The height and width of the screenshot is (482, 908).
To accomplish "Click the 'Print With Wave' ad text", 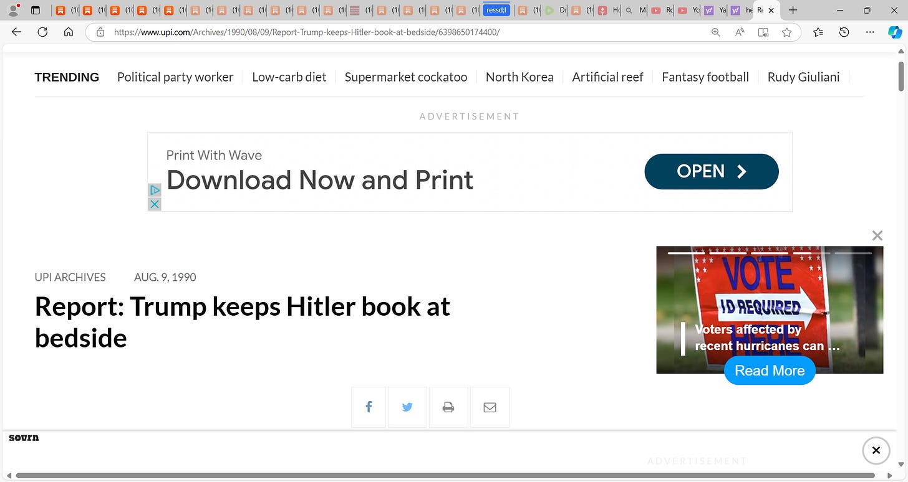I will [214, 155].
